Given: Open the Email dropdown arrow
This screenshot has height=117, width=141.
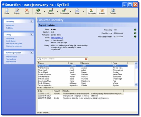Looking at the screenshot, I should point(84,11).
